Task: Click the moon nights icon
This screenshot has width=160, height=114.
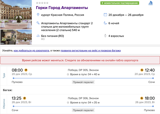Action: coord(105,23)
